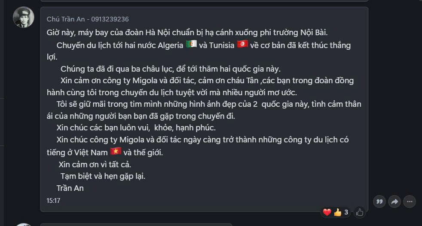This screenshot has height=226, width=422.
Task: Open Chú Trần An's profile avatar
Action: pyautogui.click(x=24, y=17)
